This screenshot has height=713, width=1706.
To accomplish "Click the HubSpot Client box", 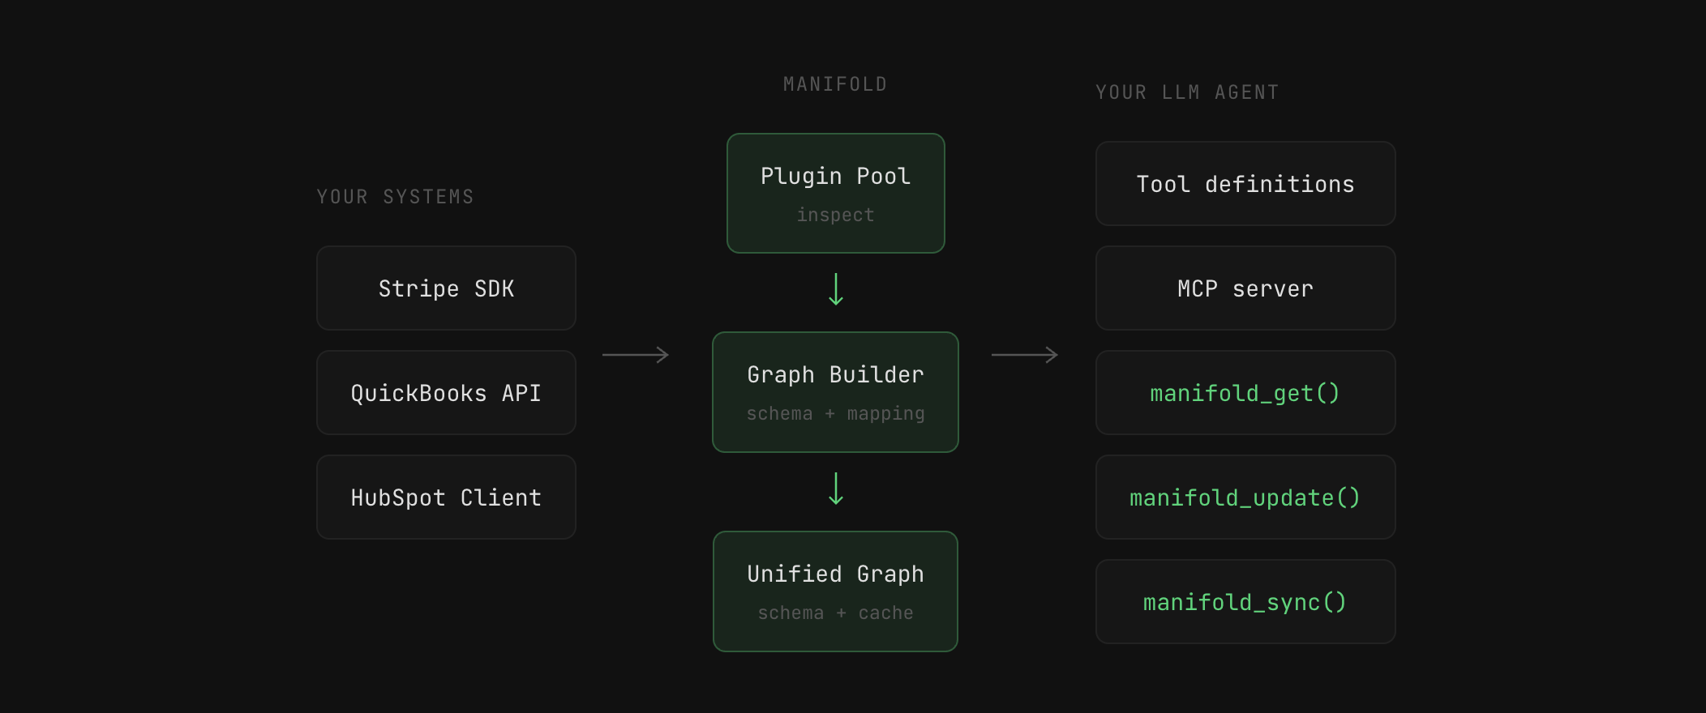I will [x=446, y=497].
